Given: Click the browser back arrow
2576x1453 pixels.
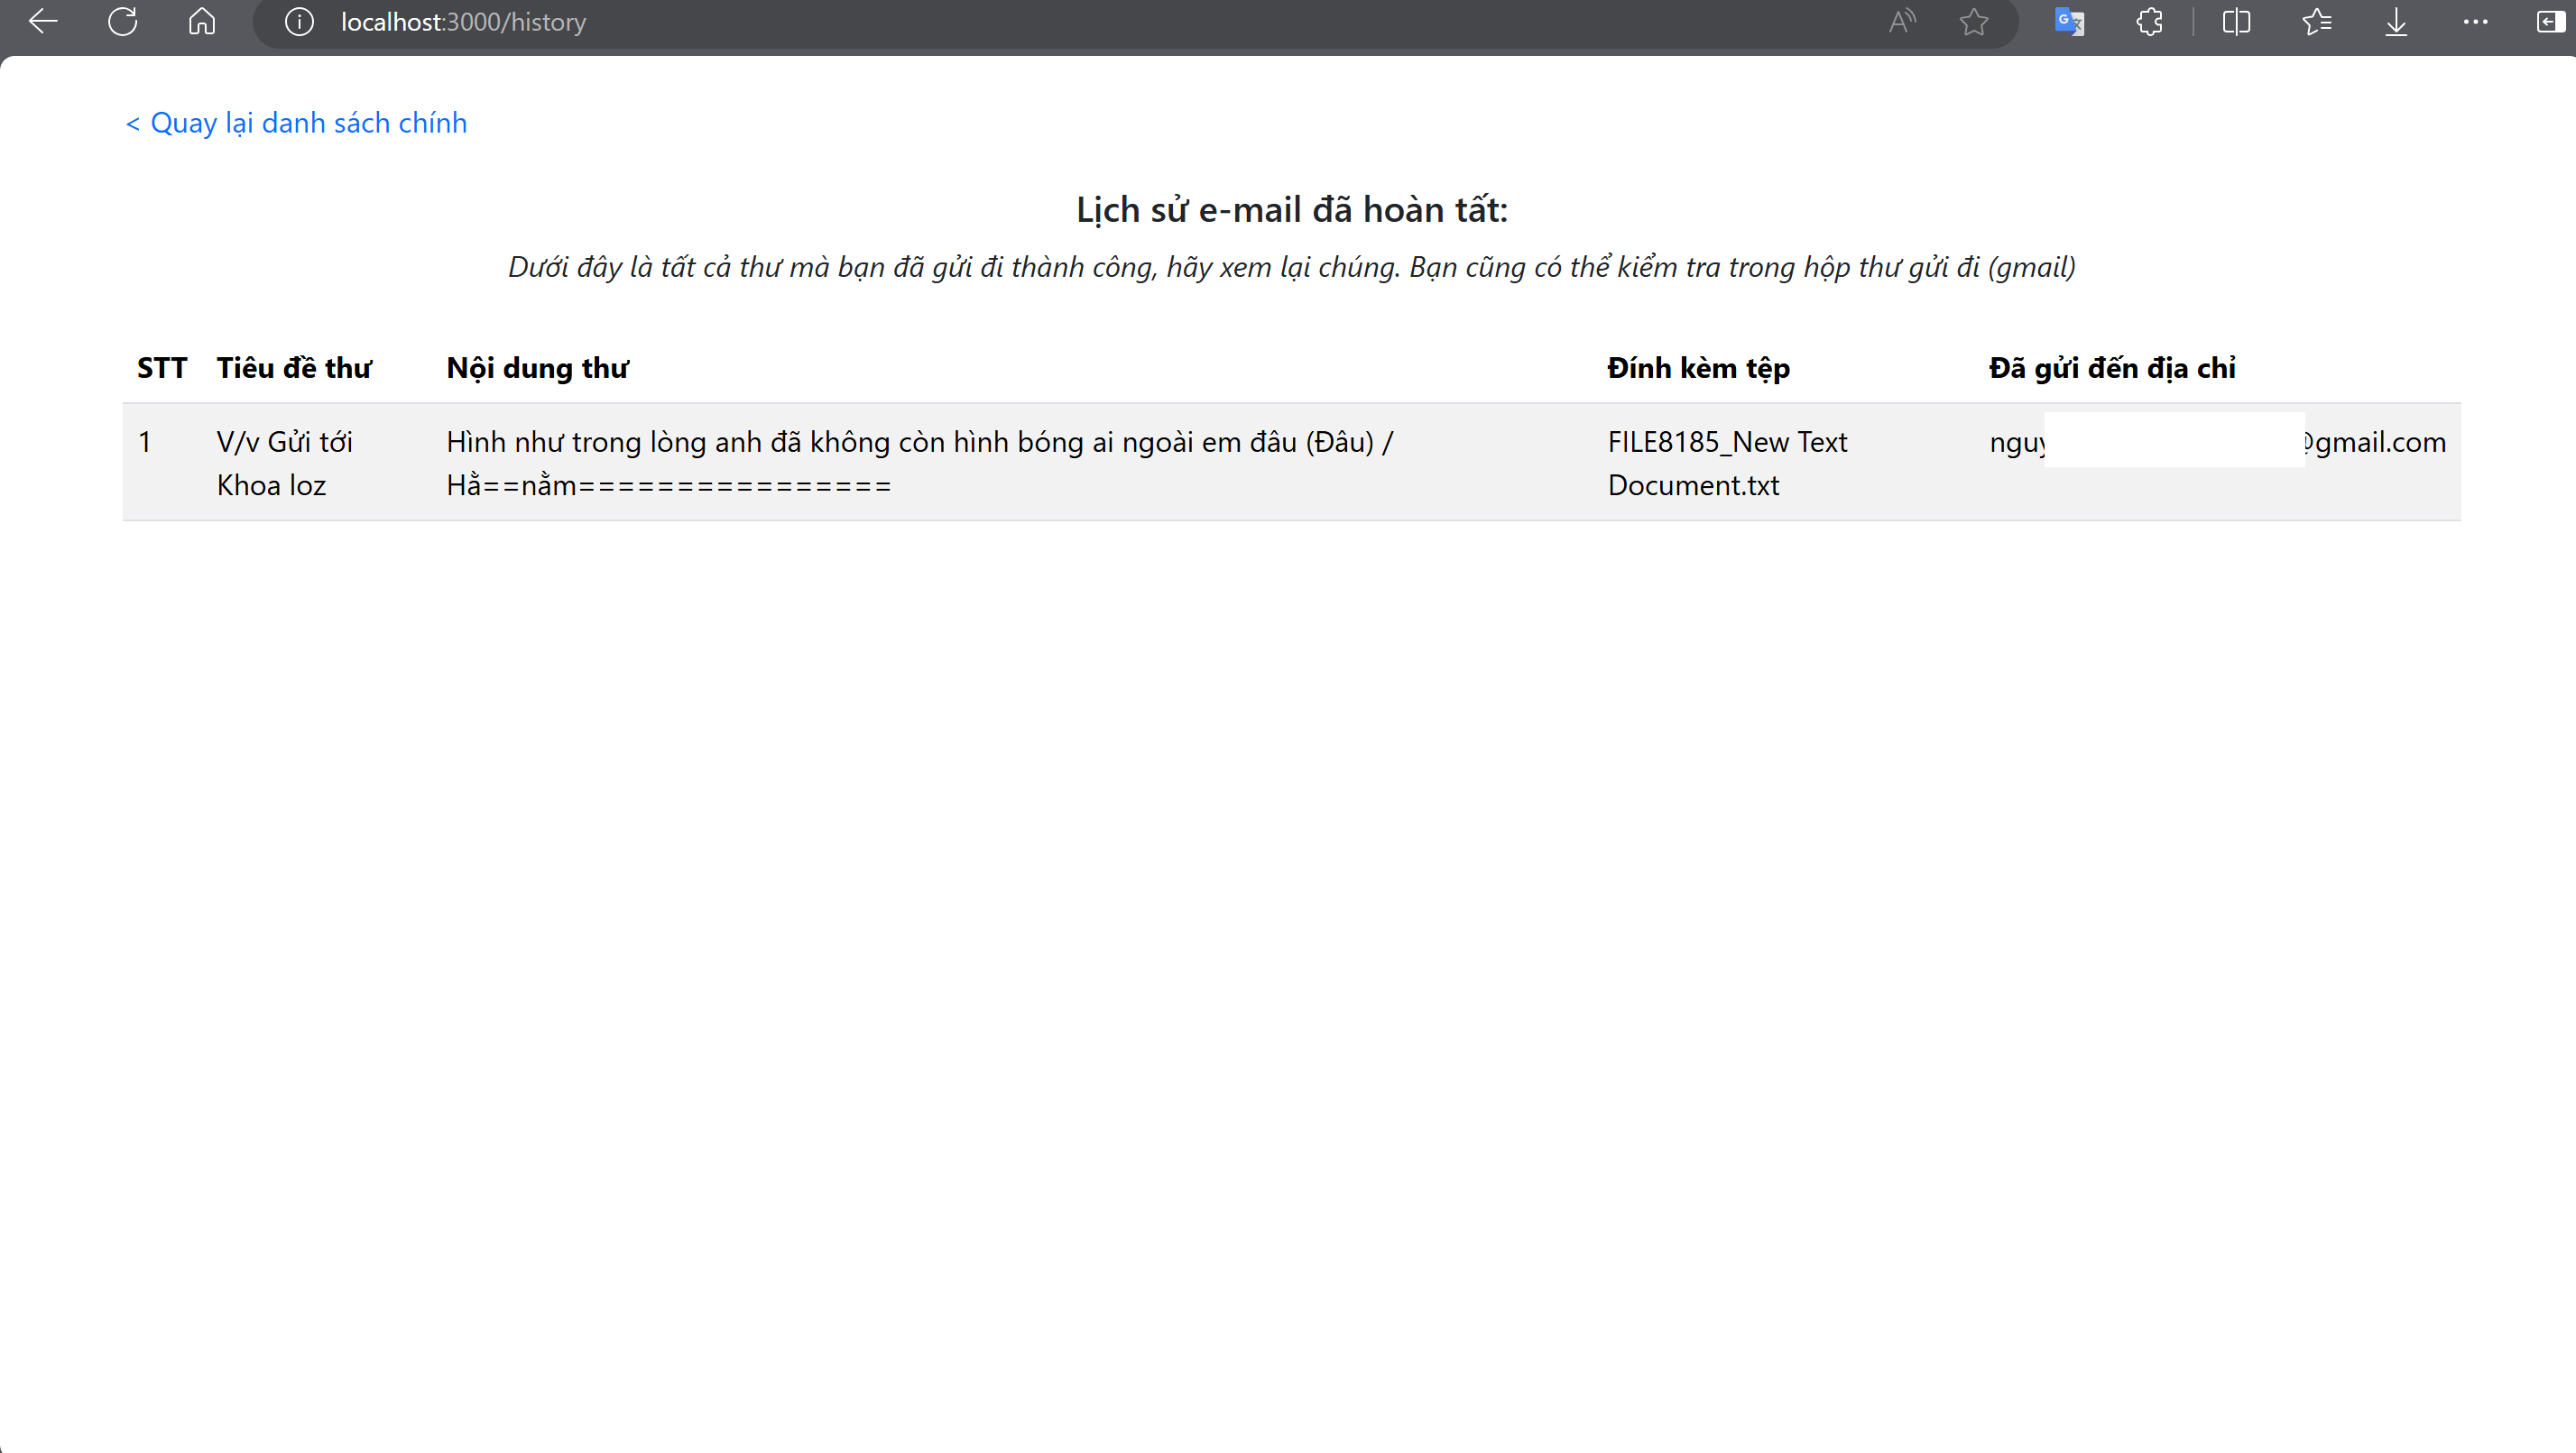Looking at the screenshot, I should [x=43, y=21].
